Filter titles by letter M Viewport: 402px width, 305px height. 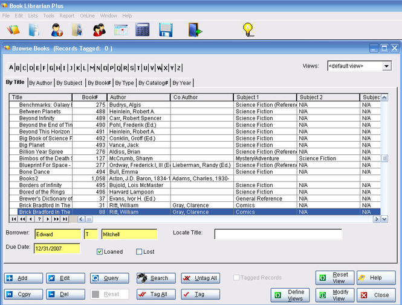(x=91, y=68)
